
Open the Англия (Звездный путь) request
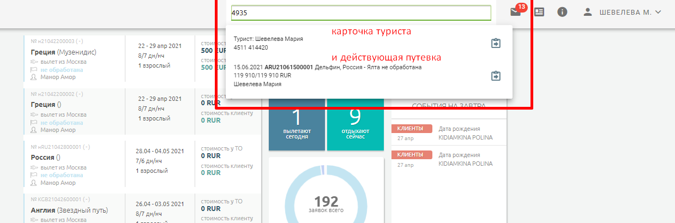coord(69,210)
